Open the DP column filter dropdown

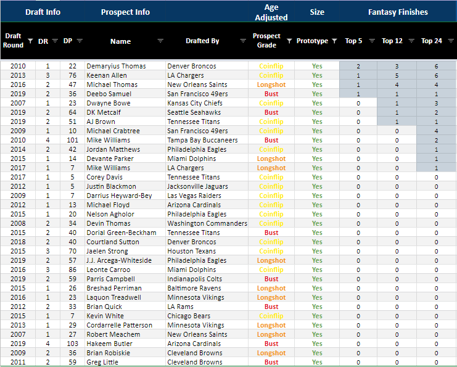click(80, 41)
